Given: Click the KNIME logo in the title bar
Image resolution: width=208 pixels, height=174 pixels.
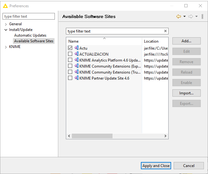Looking at the screenshot, I should pos(5,6).
